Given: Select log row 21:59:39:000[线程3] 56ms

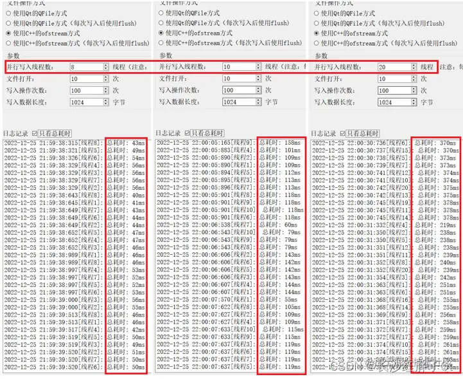Looking at the screenshot, I should pos(74,300).
